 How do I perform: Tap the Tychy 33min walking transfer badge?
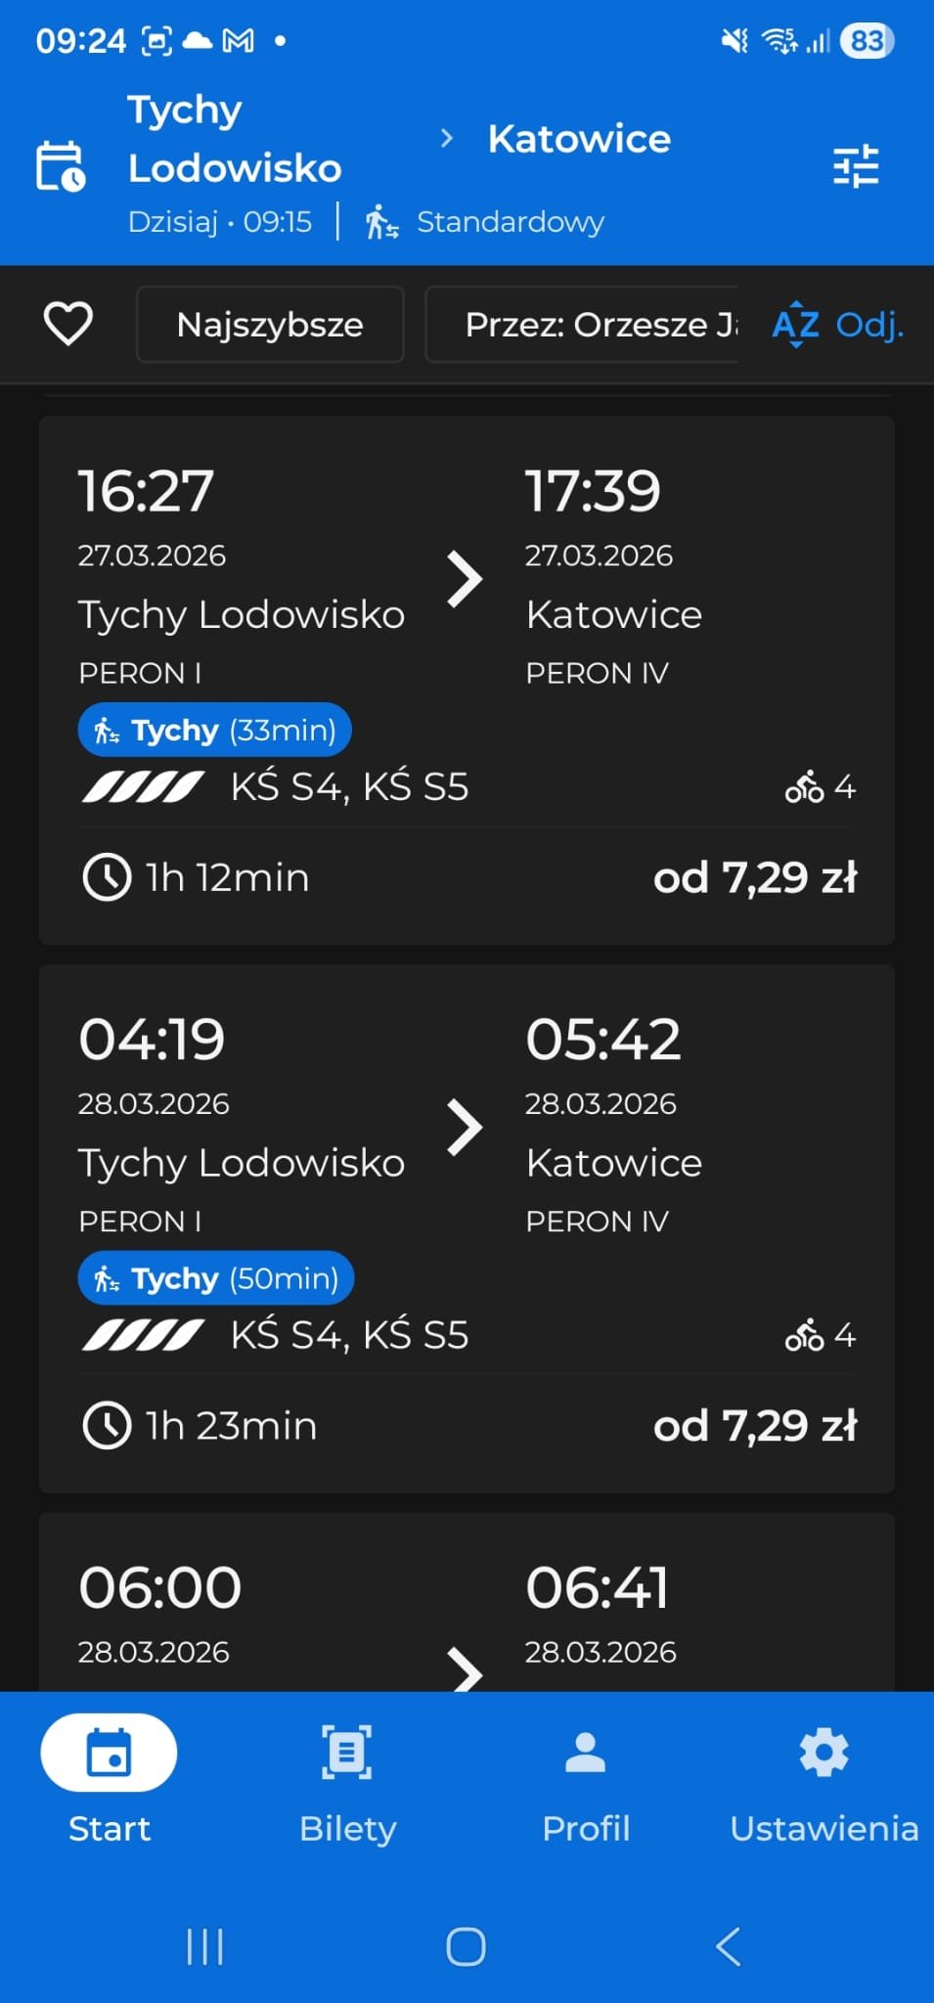coord(214,730)
